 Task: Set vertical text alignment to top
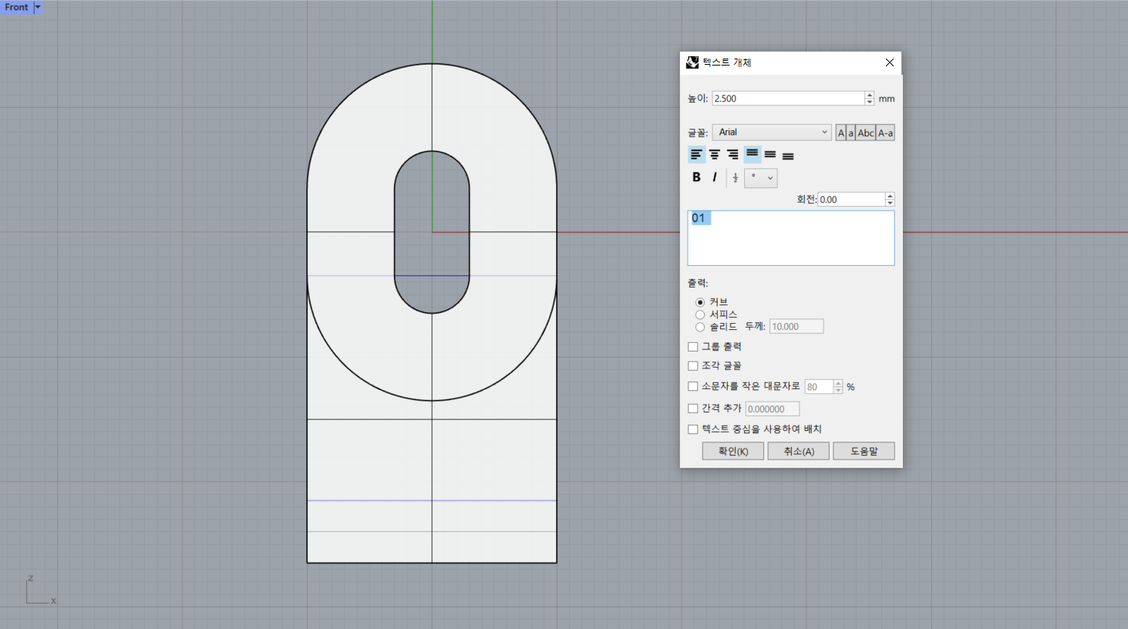[752, 154]
